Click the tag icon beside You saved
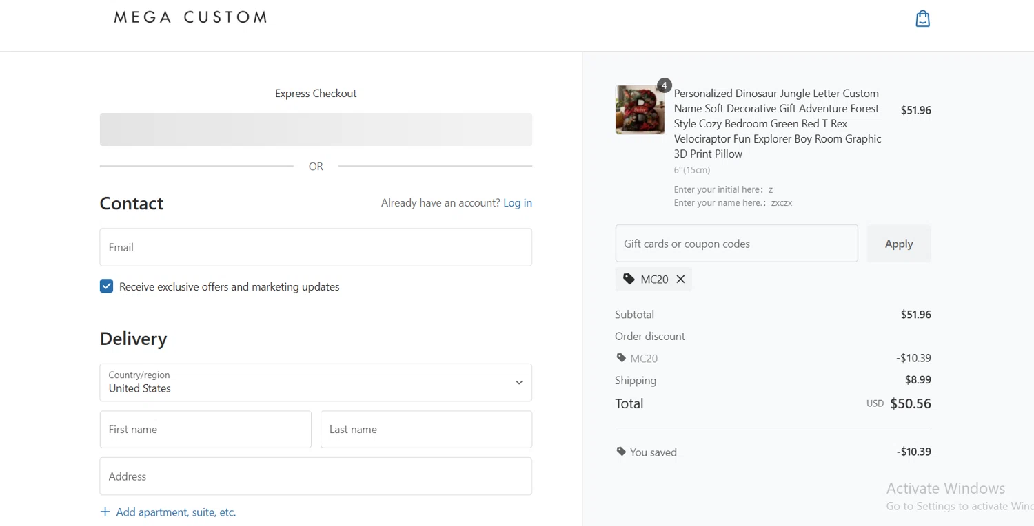Image resolution: width=1034 pixels, height=526 pixels. click(x=621, y=452)
